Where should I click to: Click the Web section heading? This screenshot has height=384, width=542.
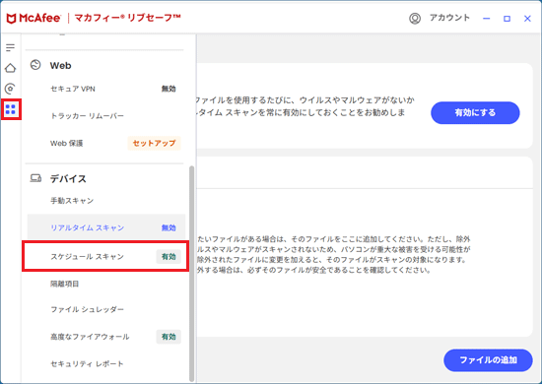tap(60, 65)
